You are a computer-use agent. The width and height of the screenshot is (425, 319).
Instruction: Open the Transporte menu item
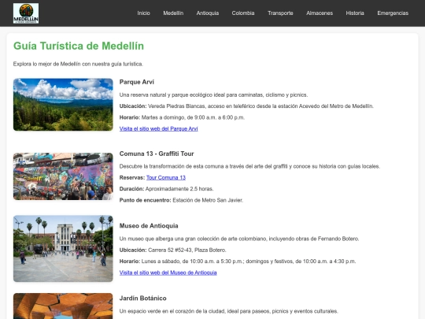click(x=280, y=13)
